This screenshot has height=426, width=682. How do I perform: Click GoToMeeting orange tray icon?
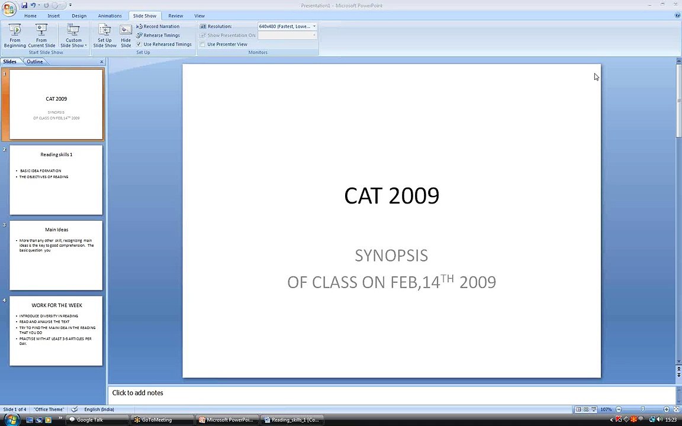tap(633, 419)
